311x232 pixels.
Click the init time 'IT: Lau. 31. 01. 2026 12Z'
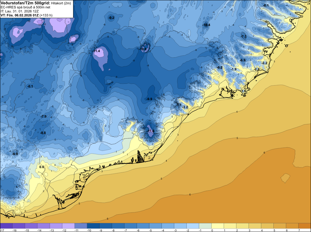[x=20, y=11]
